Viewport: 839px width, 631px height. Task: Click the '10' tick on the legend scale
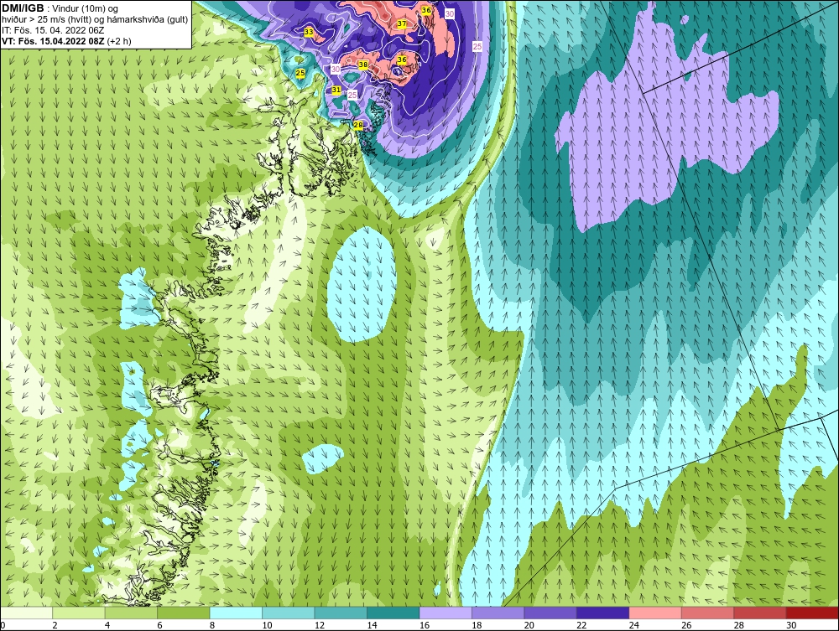pos(267,625)
